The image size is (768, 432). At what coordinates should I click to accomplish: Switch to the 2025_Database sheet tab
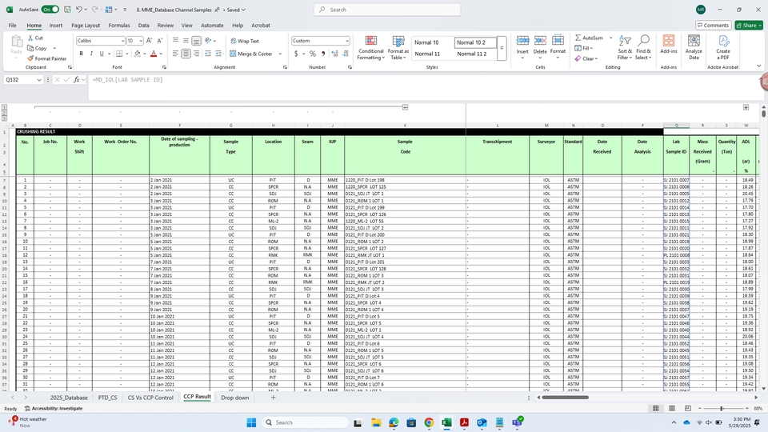pos(69,398)
